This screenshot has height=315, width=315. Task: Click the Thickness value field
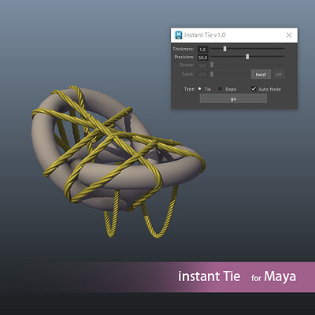click(x=202, y=50)
